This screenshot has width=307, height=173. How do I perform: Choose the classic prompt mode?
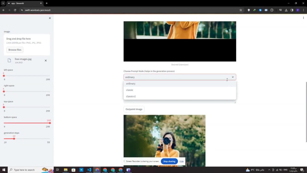click(x=180, y=90)
